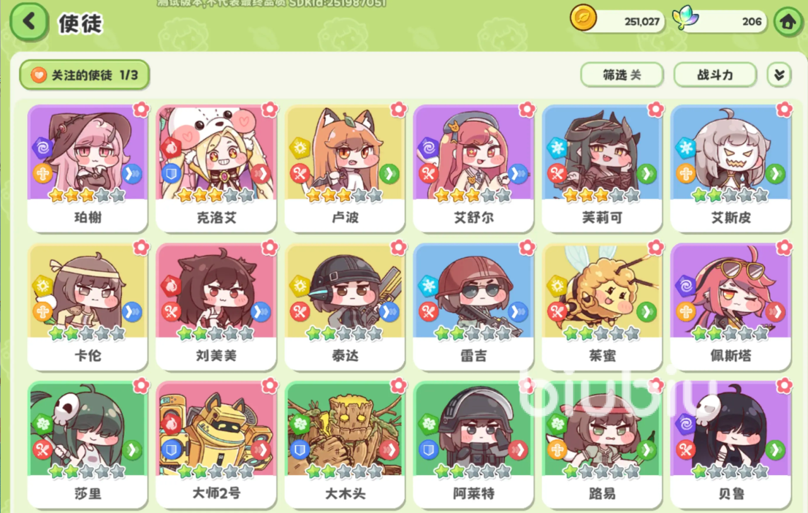Click the blue double-arrow icon on 珀榭
The width and height of the screenshot is (808, 513).
point(132,174)
